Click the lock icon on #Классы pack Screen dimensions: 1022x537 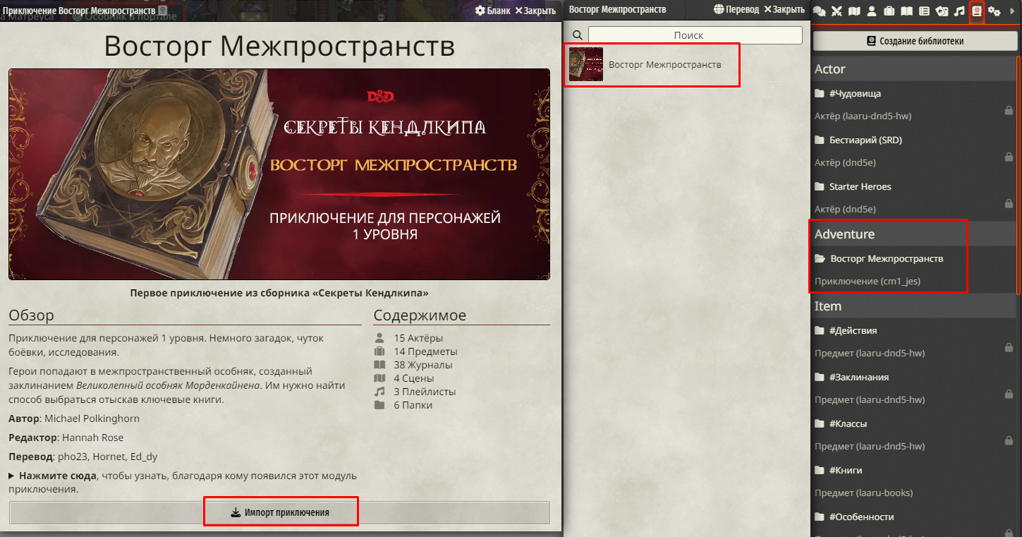point(1009,440)
